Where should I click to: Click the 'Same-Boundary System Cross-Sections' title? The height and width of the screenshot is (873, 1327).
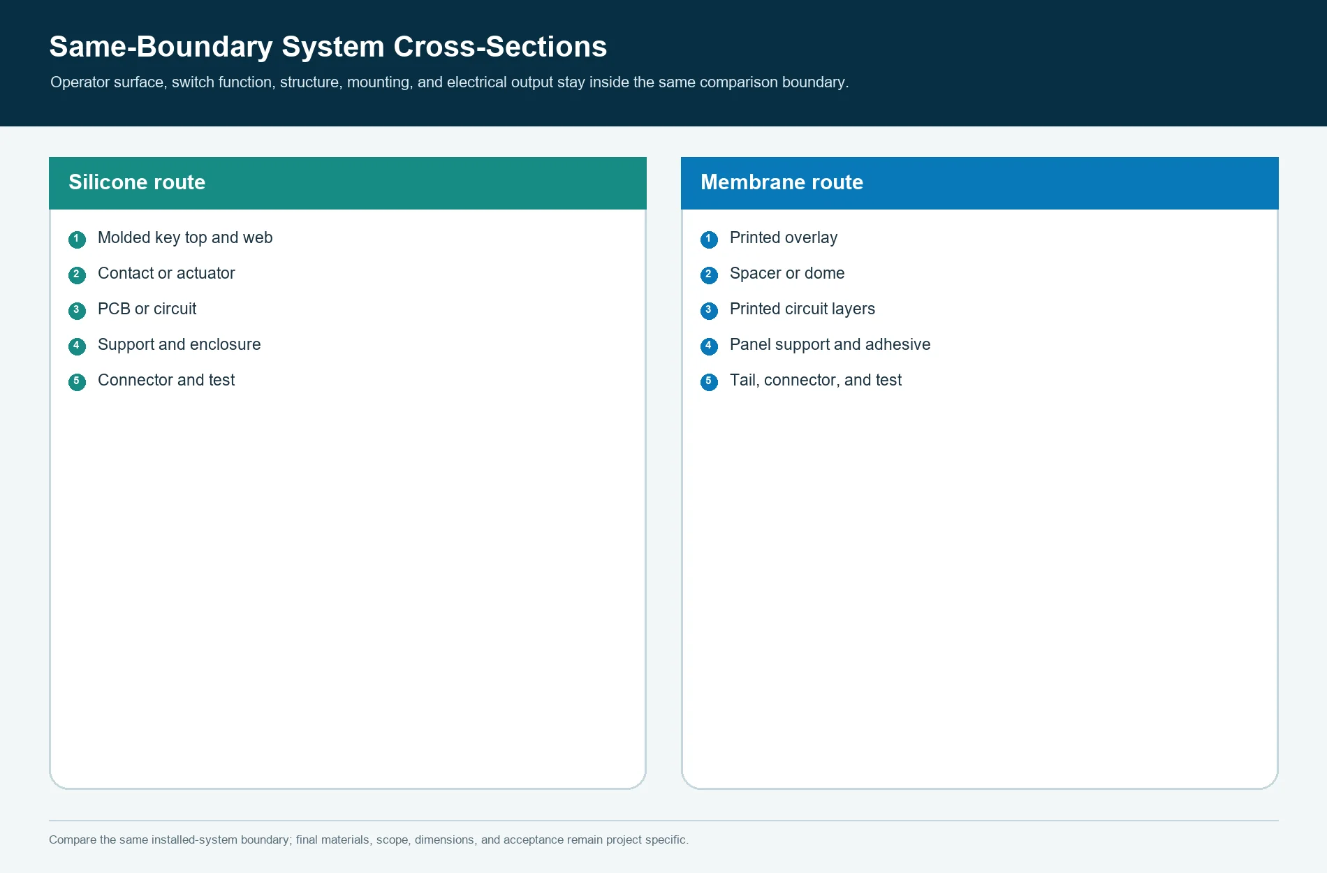click(x=328, y=47)
